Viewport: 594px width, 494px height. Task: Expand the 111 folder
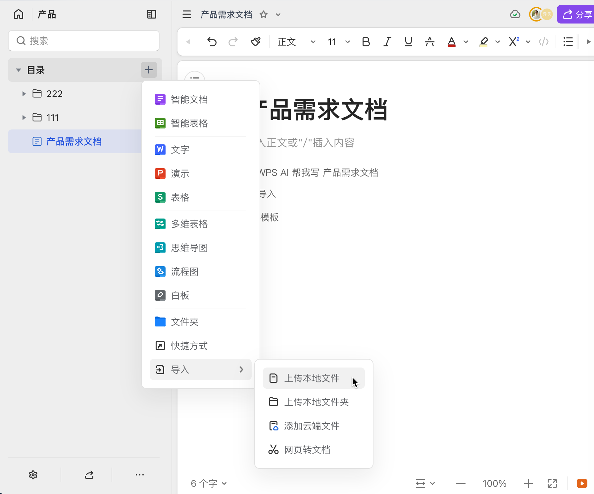tap(24, 118)
